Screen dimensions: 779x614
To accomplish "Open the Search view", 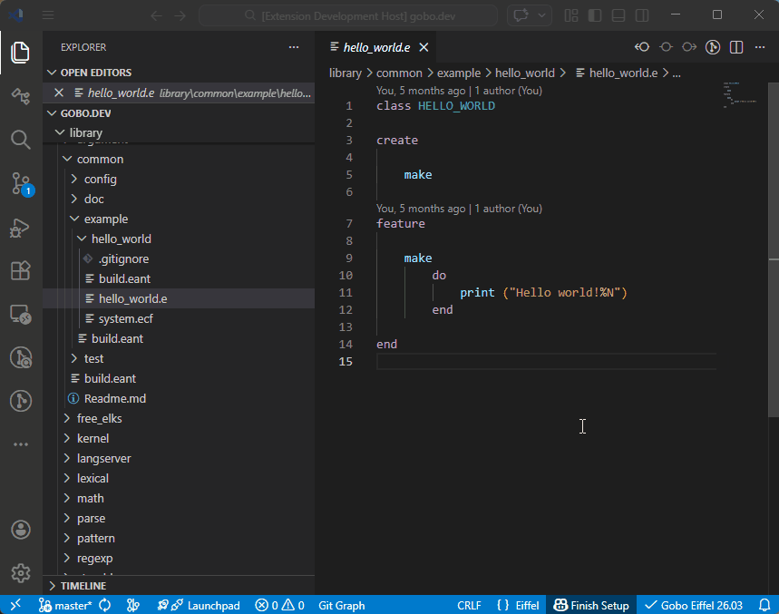I will point(20,140).
